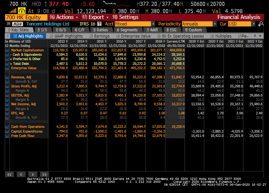Image resolution: width=269 pixels, height=193 pixels.
Task: Open chart icon for Enterprise Value row
Action: tap(7, 68)
